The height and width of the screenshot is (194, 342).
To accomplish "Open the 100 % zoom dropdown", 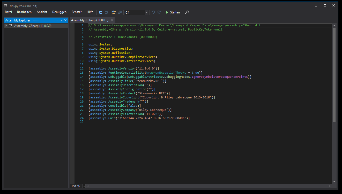I will tap(84, 186).
